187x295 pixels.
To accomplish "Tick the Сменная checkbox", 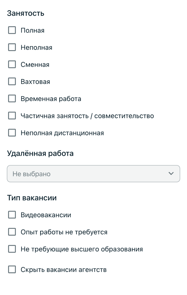I will point(12,64).
